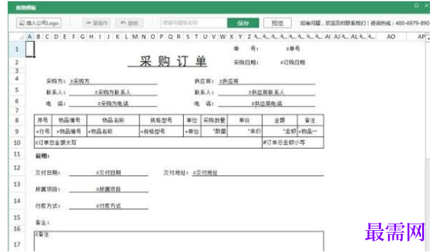This screenshot has width=437, height=252.
Task: Open the 预览 preview button
Action: pos(278,23)
